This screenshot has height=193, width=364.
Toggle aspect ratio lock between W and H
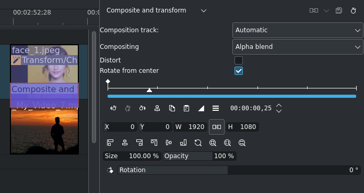pyautogui.click(x=217, y=127)
